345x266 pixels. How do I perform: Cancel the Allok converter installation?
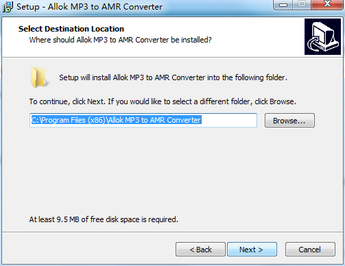pos(310,250)
